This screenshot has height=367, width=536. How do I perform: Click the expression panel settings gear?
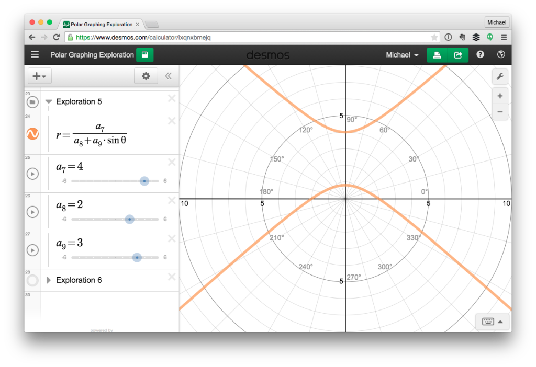[x=146, y=76]
